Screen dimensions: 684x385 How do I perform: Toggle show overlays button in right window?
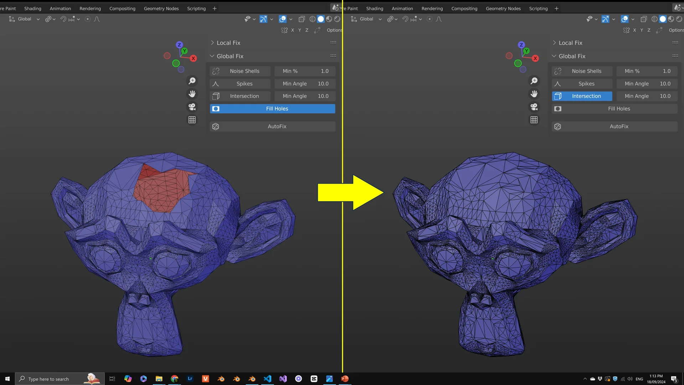[625, 19]
